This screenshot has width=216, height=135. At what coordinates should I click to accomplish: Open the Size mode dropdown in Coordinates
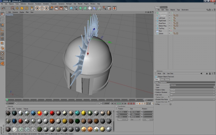coord(135,120)
